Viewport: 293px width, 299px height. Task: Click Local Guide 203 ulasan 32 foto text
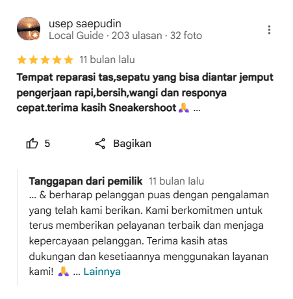tap(125, 36)
